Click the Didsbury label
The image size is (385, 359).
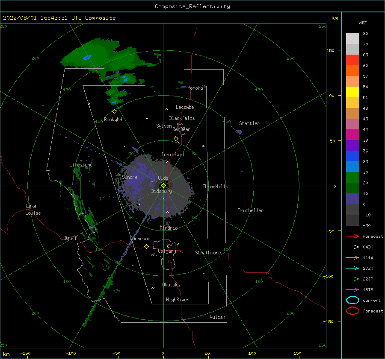pos(162,191)
